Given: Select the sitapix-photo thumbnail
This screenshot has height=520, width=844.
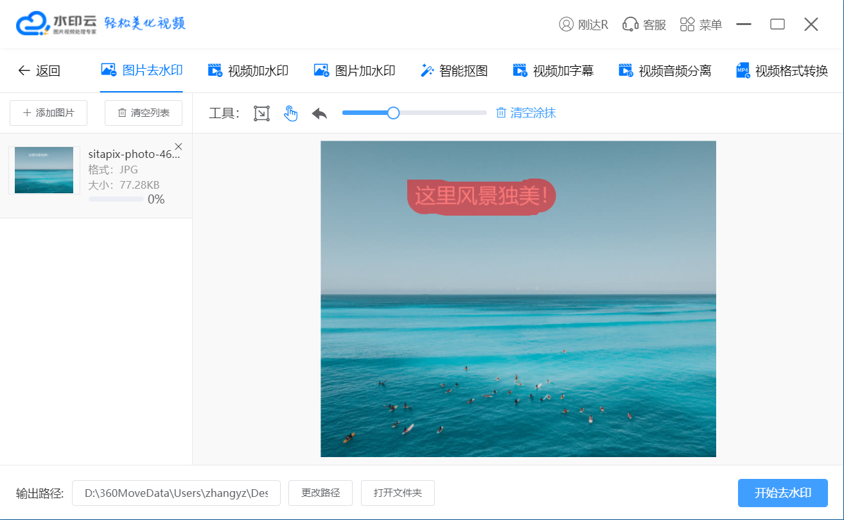Looking at the screenshot, I should [x=44, y=170].
